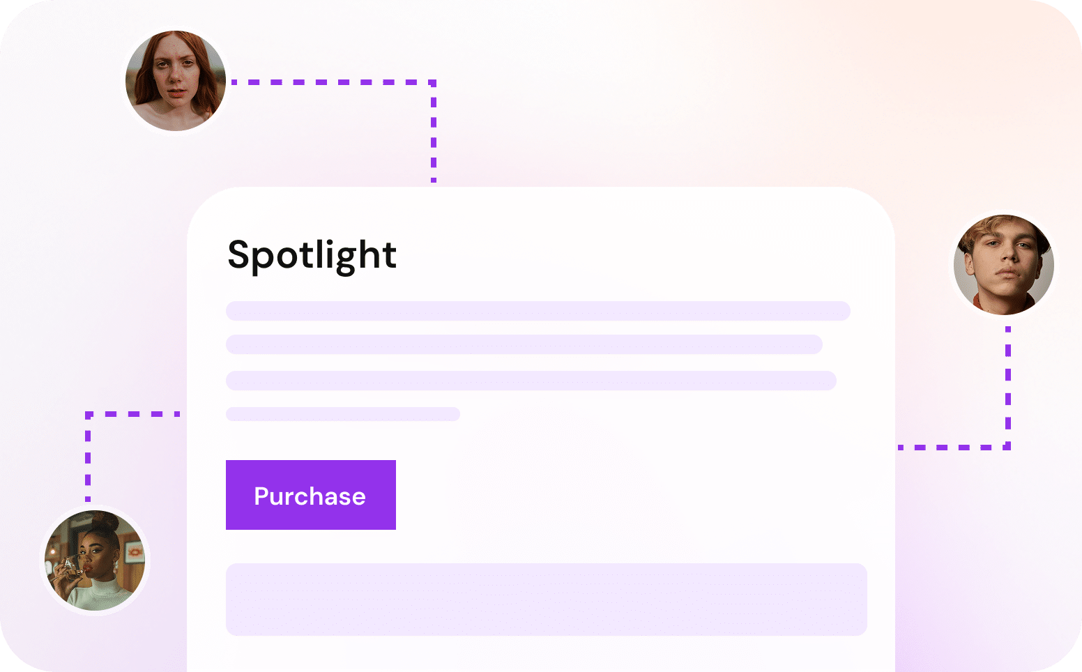This screenshot has height=672, width=1082.
Task: Click the third placeholder text bar
Action: tap(531, 381)
